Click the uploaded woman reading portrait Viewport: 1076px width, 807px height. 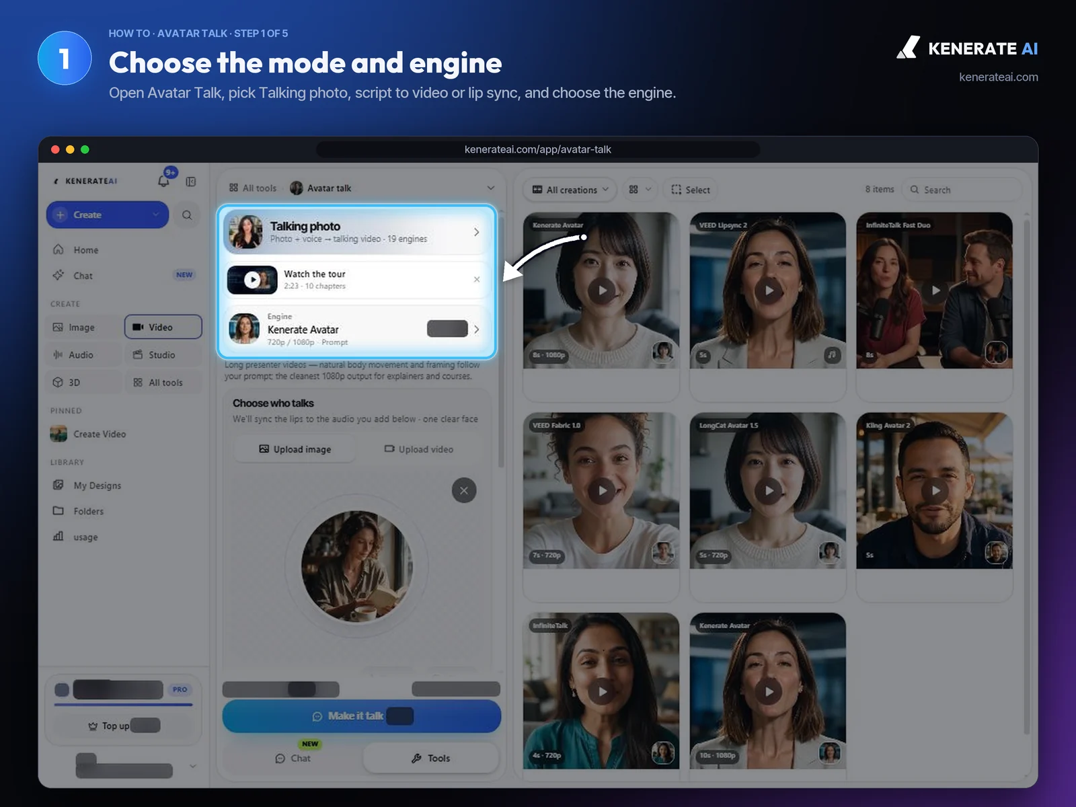(356, 566)
